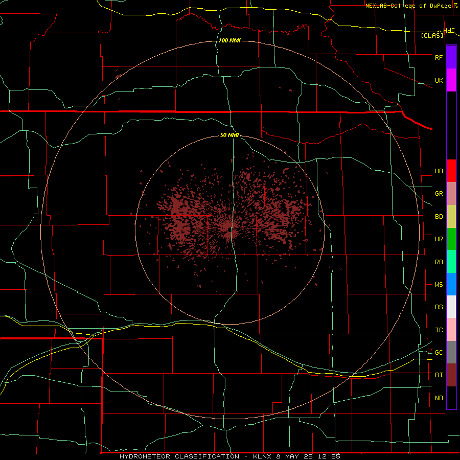Pick the dark green HR legend swatch
The height and width of the screenshot is (460, 460).
(451, 239)
